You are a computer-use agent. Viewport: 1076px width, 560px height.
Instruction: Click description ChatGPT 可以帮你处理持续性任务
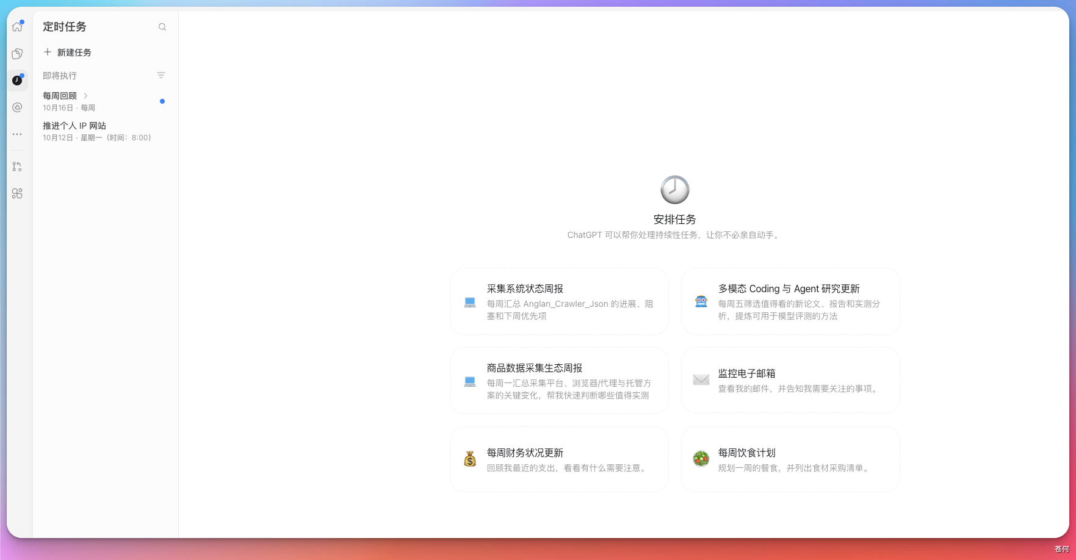675,235
